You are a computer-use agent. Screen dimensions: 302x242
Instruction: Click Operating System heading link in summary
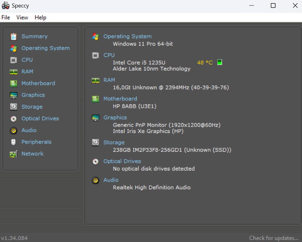pos(127,36)
